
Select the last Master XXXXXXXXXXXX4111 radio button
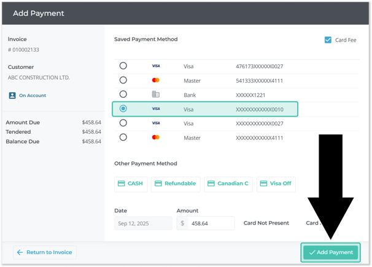click(x=123, y=137)
